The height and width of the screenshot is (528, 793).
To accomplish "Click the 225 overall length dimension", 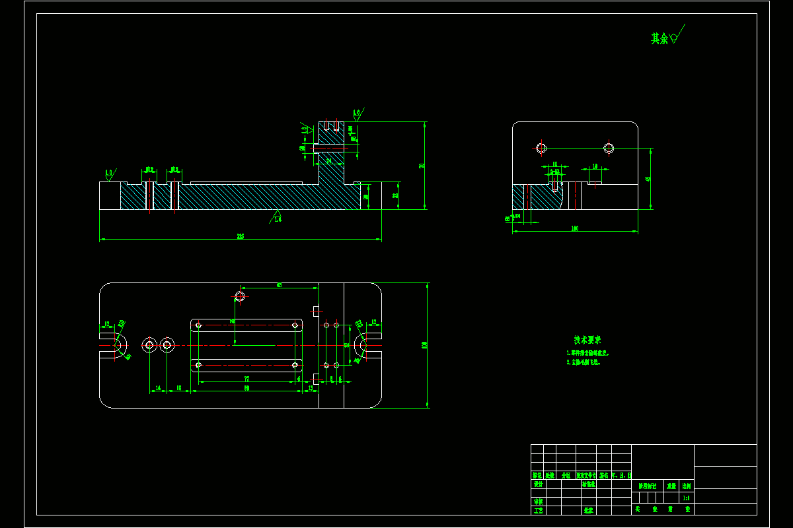I will (x=241, y=236).
